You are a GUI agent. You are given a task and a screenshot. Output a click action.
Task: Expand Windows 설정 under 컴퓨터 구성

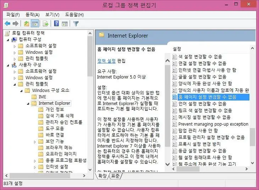[x=15, y=53]
